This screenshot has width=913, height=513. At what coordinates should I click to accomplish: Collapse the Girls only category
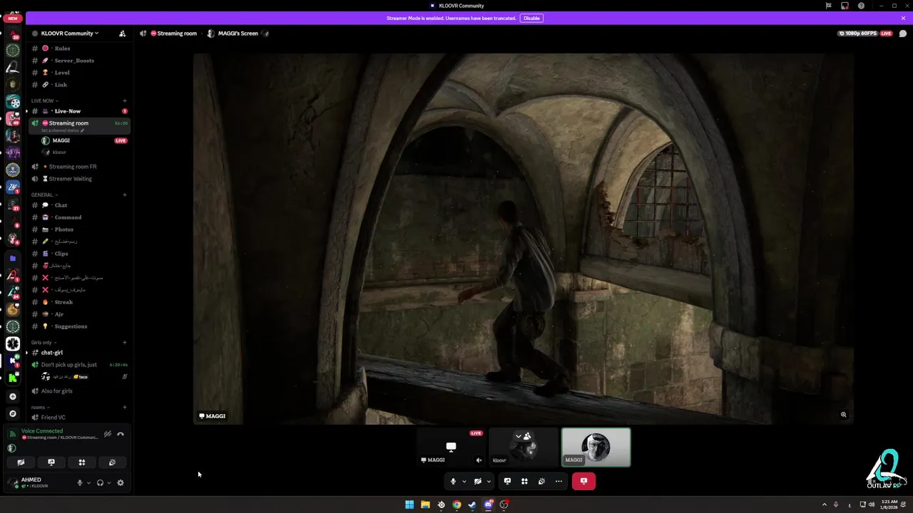(44, 343)
